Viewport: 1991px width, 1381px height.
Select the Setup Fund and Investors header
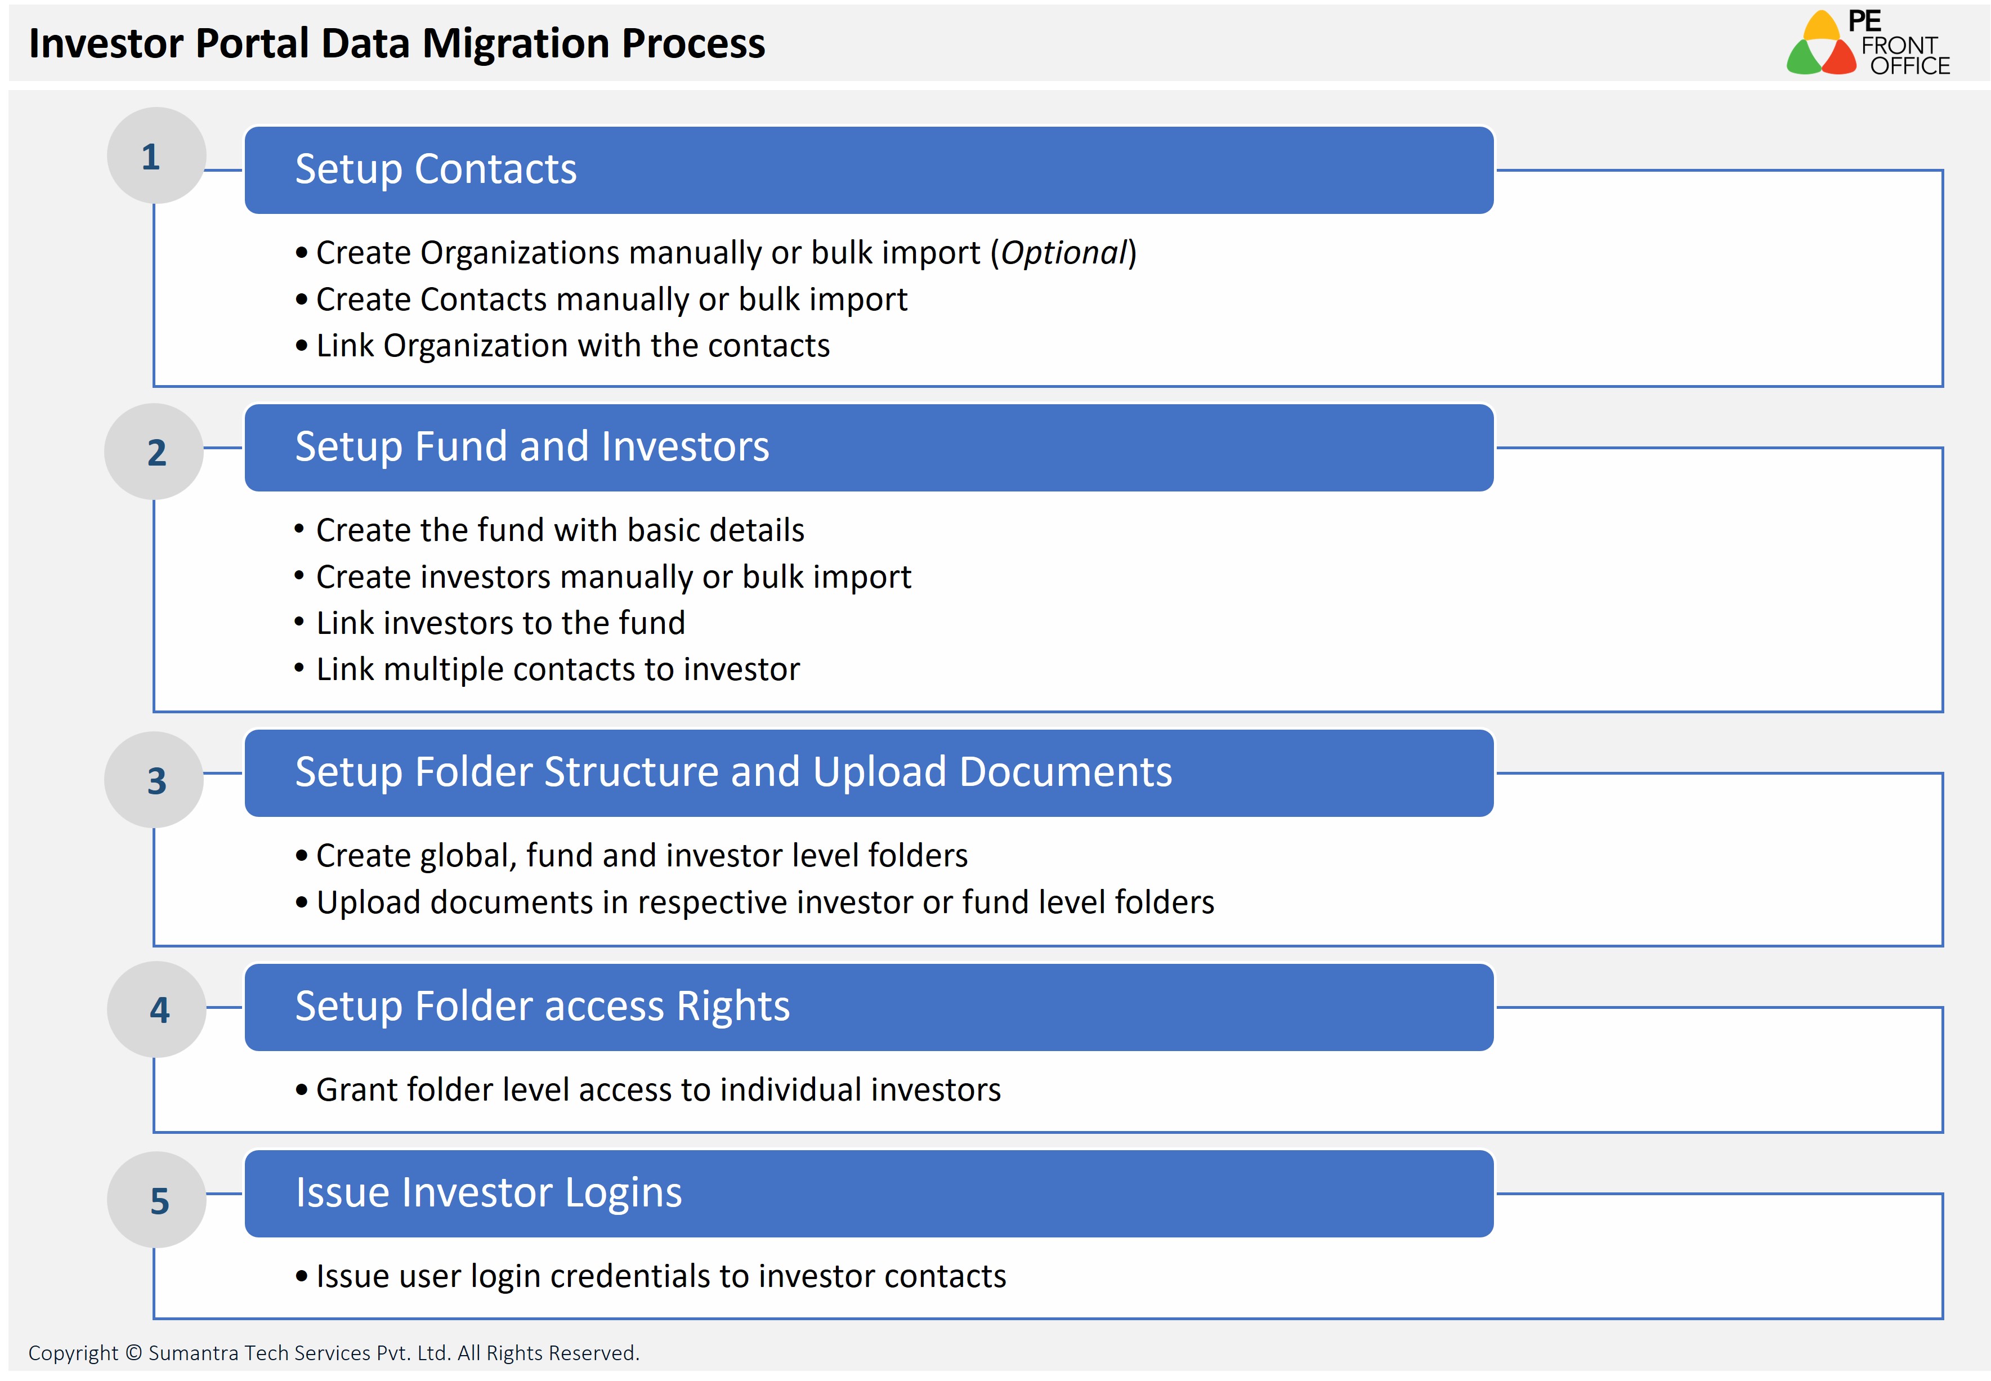867,448
